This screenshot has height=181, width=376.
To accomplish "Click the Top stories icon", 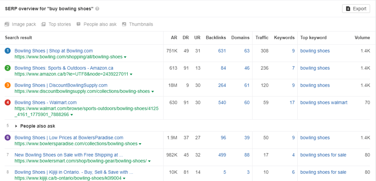I will [43, 24].
